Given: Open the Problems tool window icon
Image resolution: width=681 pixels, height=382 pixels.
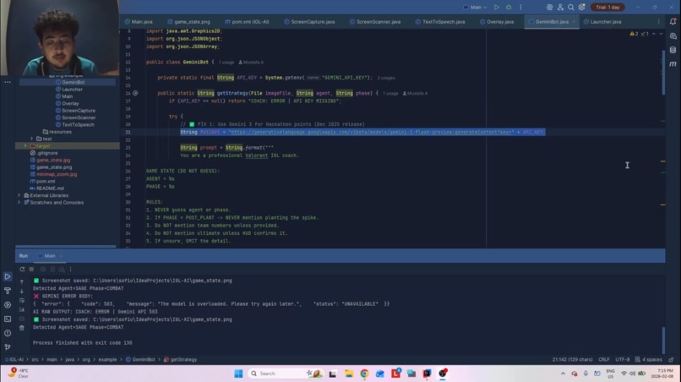Looking at the screenshot, I should [x=8, y=333].
